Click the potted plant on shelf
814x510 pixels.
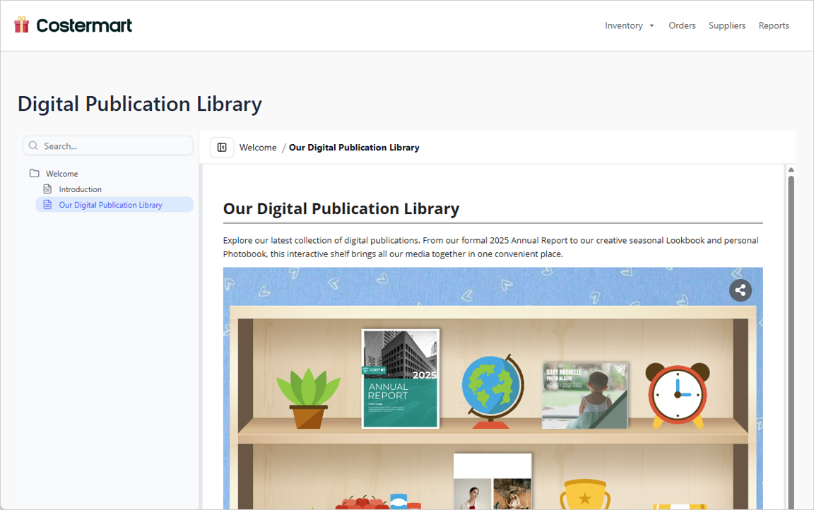tap(307, 396)
